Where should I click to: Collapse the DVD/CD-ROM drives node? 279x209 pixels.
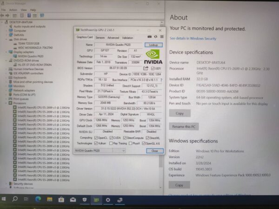click(x=7, y=60)
